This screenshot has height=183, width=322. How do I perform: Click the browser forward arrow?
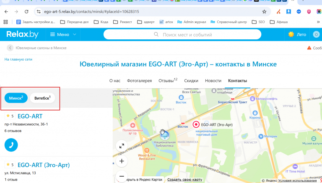[16, 12]
